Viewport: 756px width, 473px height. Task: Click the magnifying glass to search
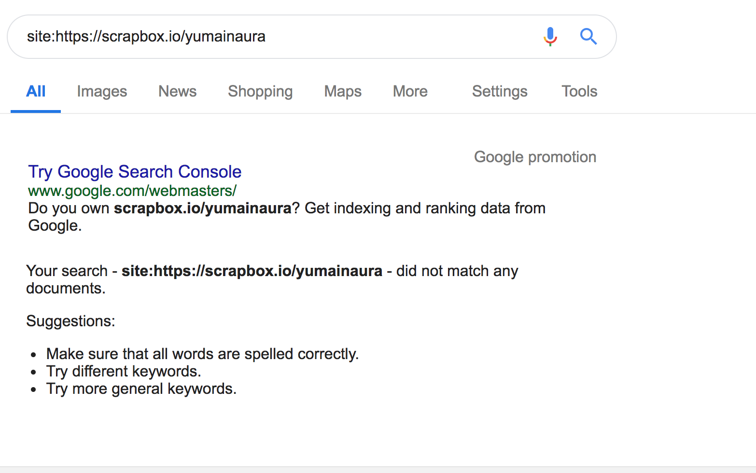pos(588,36)
